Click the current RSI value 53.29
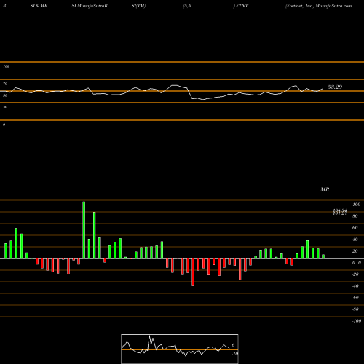The width and height of the screenshot is (364, 364). (x=335, y=87)
